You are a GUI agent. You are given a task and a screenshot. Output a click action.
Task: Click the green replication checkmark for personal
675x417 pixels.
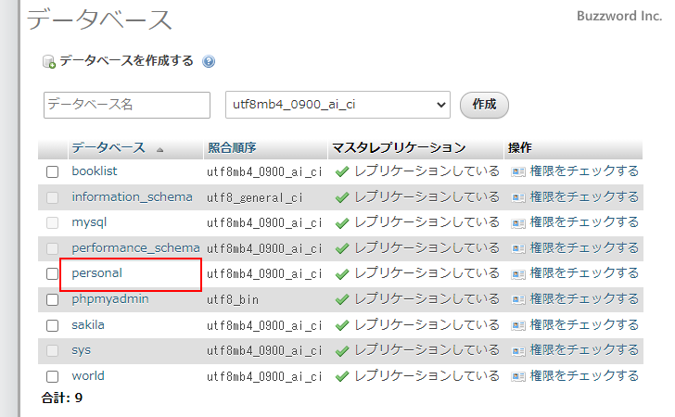click(342, 274)
